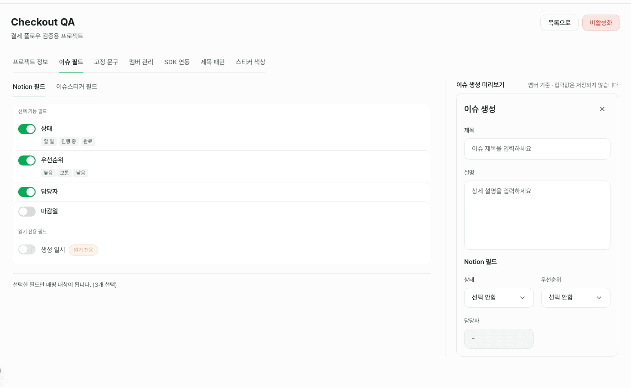
Task: Go to the 멤버 관리 tab
Action: click(x=141, y=62)
